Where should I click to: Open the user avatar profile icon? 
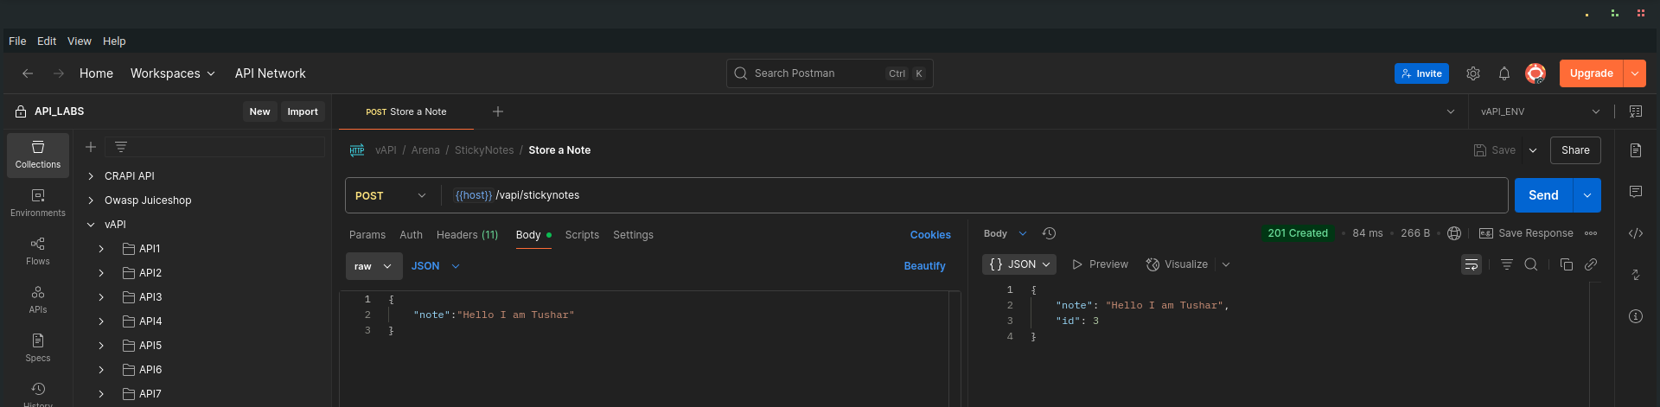click(x=1535, y=73)
